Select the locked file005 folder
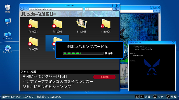The image size is (179, 100). click(x=33, y=44)
